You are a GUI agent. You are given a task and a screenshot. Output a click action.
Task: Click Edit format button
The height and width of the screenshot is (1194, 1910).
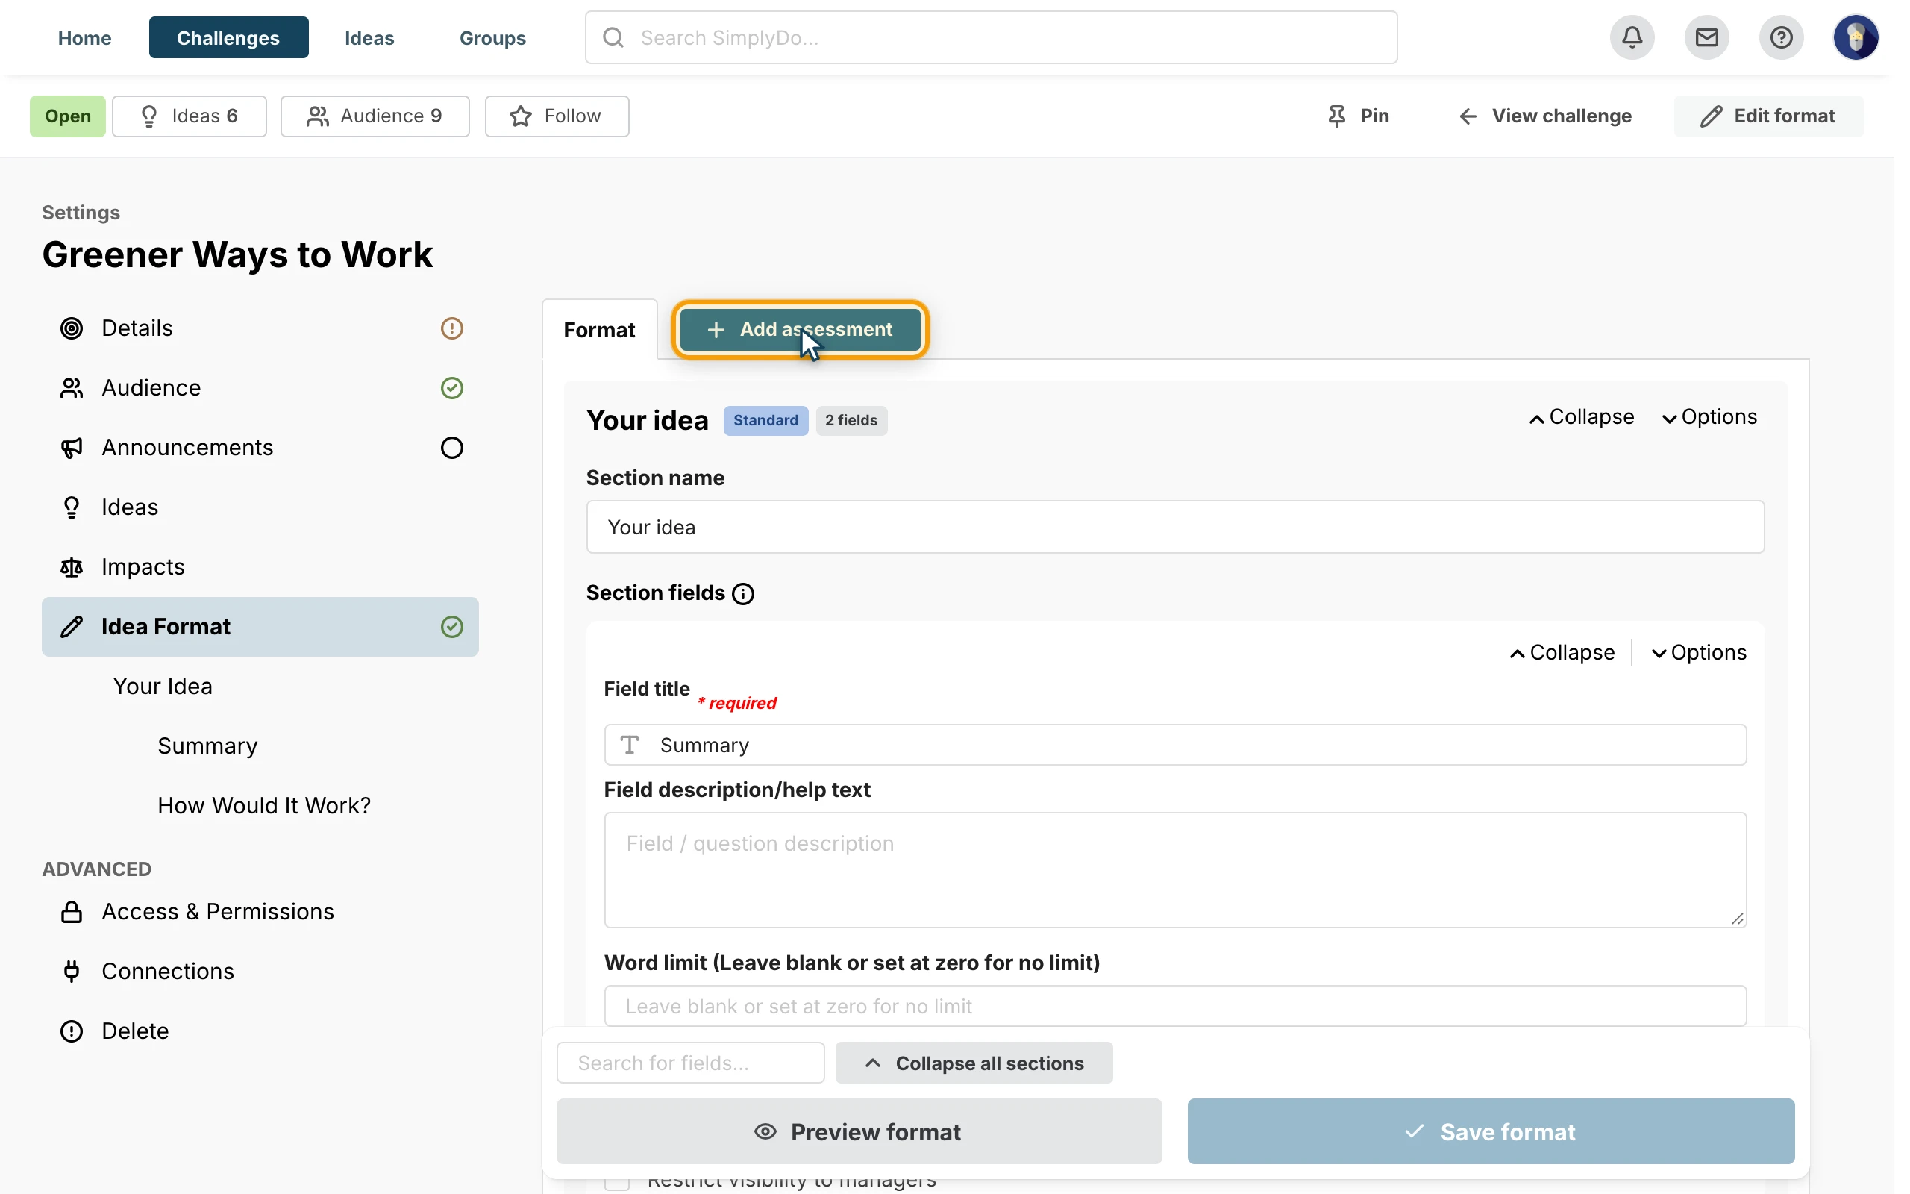click(1768, 116)
